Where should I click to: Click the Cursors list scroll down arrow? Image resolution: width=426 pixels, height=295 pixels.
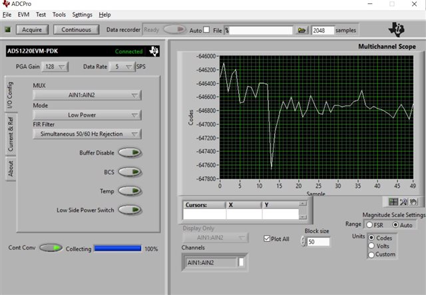point(303,217)
